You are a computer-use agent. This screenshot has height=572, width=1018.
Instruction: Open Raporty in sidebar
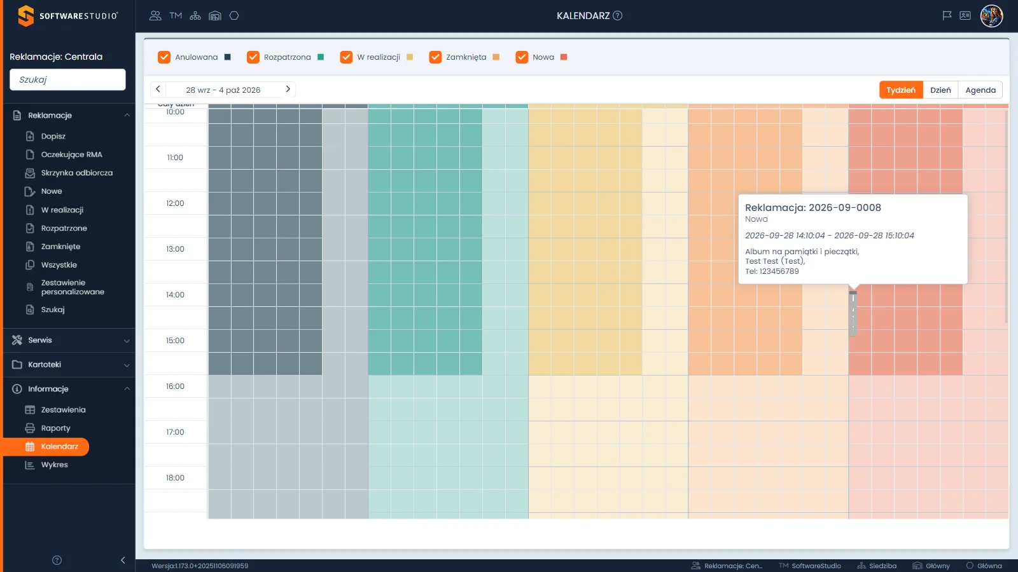pos(55,428)
